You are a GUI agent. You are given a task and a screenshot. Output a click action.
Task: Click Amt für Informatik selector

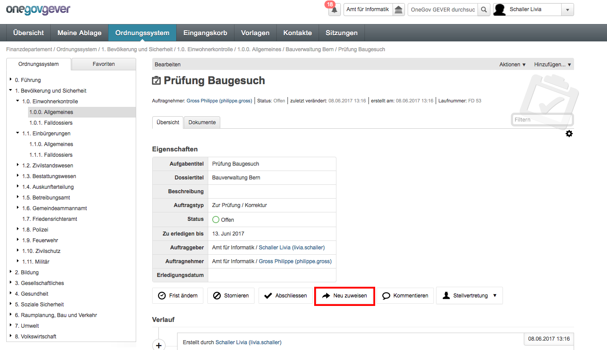[x=368, y=9]
